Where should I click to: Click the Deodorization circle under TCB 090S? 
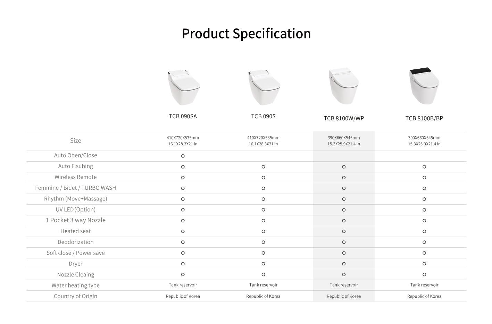[263, 242]
